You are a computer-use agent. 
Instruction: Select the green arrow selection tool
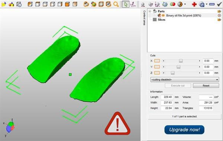coord(126,4)
